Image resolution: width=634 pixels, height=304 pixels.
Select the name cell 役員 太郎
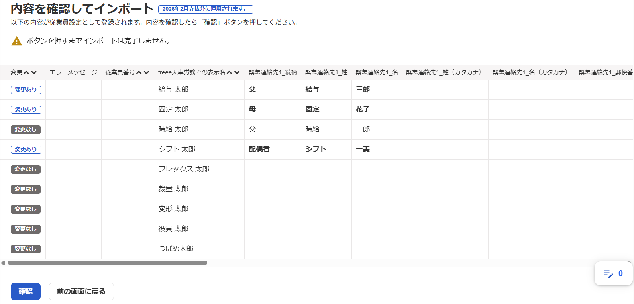pos(199,229)
